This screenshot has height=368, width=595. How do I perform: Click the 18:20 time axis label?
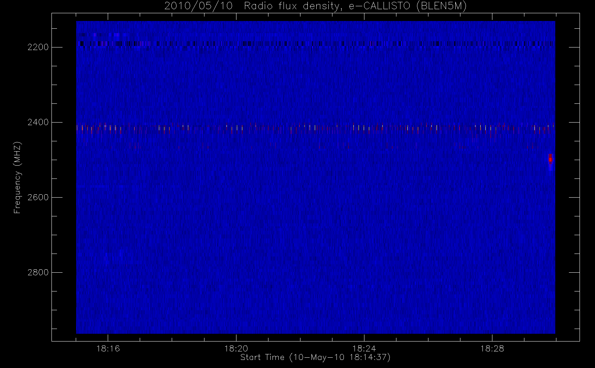pos(236,348)
